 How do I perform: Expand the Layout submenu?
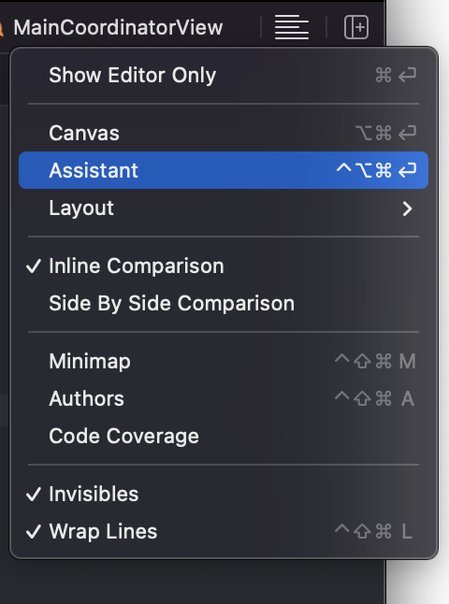pyautogui.click(x=224, y=209)
